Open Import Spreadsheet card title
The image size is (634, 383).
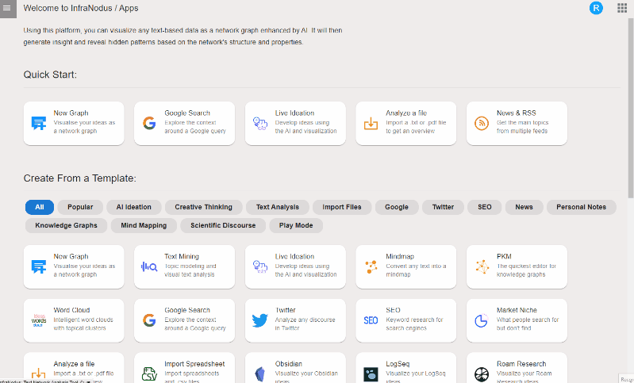pos(194,364)
